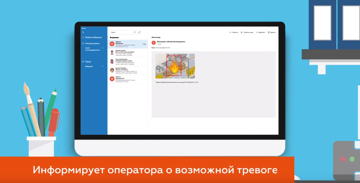
Task: Click the person icon next to Учетные записи
Action: [x=83, y=44]
